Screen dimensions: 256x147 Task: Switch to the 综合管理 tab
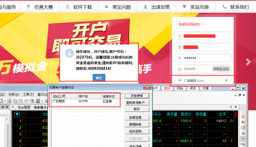coord(24,107)
